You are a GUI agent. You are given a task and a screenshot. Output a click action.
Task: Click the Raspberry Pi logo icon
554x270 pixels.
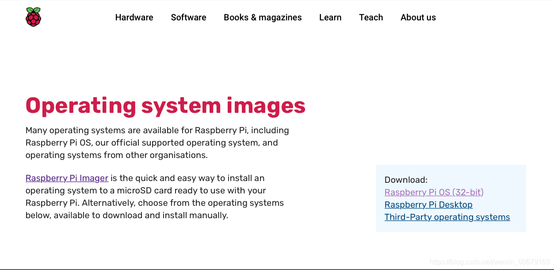click(33, 17)
